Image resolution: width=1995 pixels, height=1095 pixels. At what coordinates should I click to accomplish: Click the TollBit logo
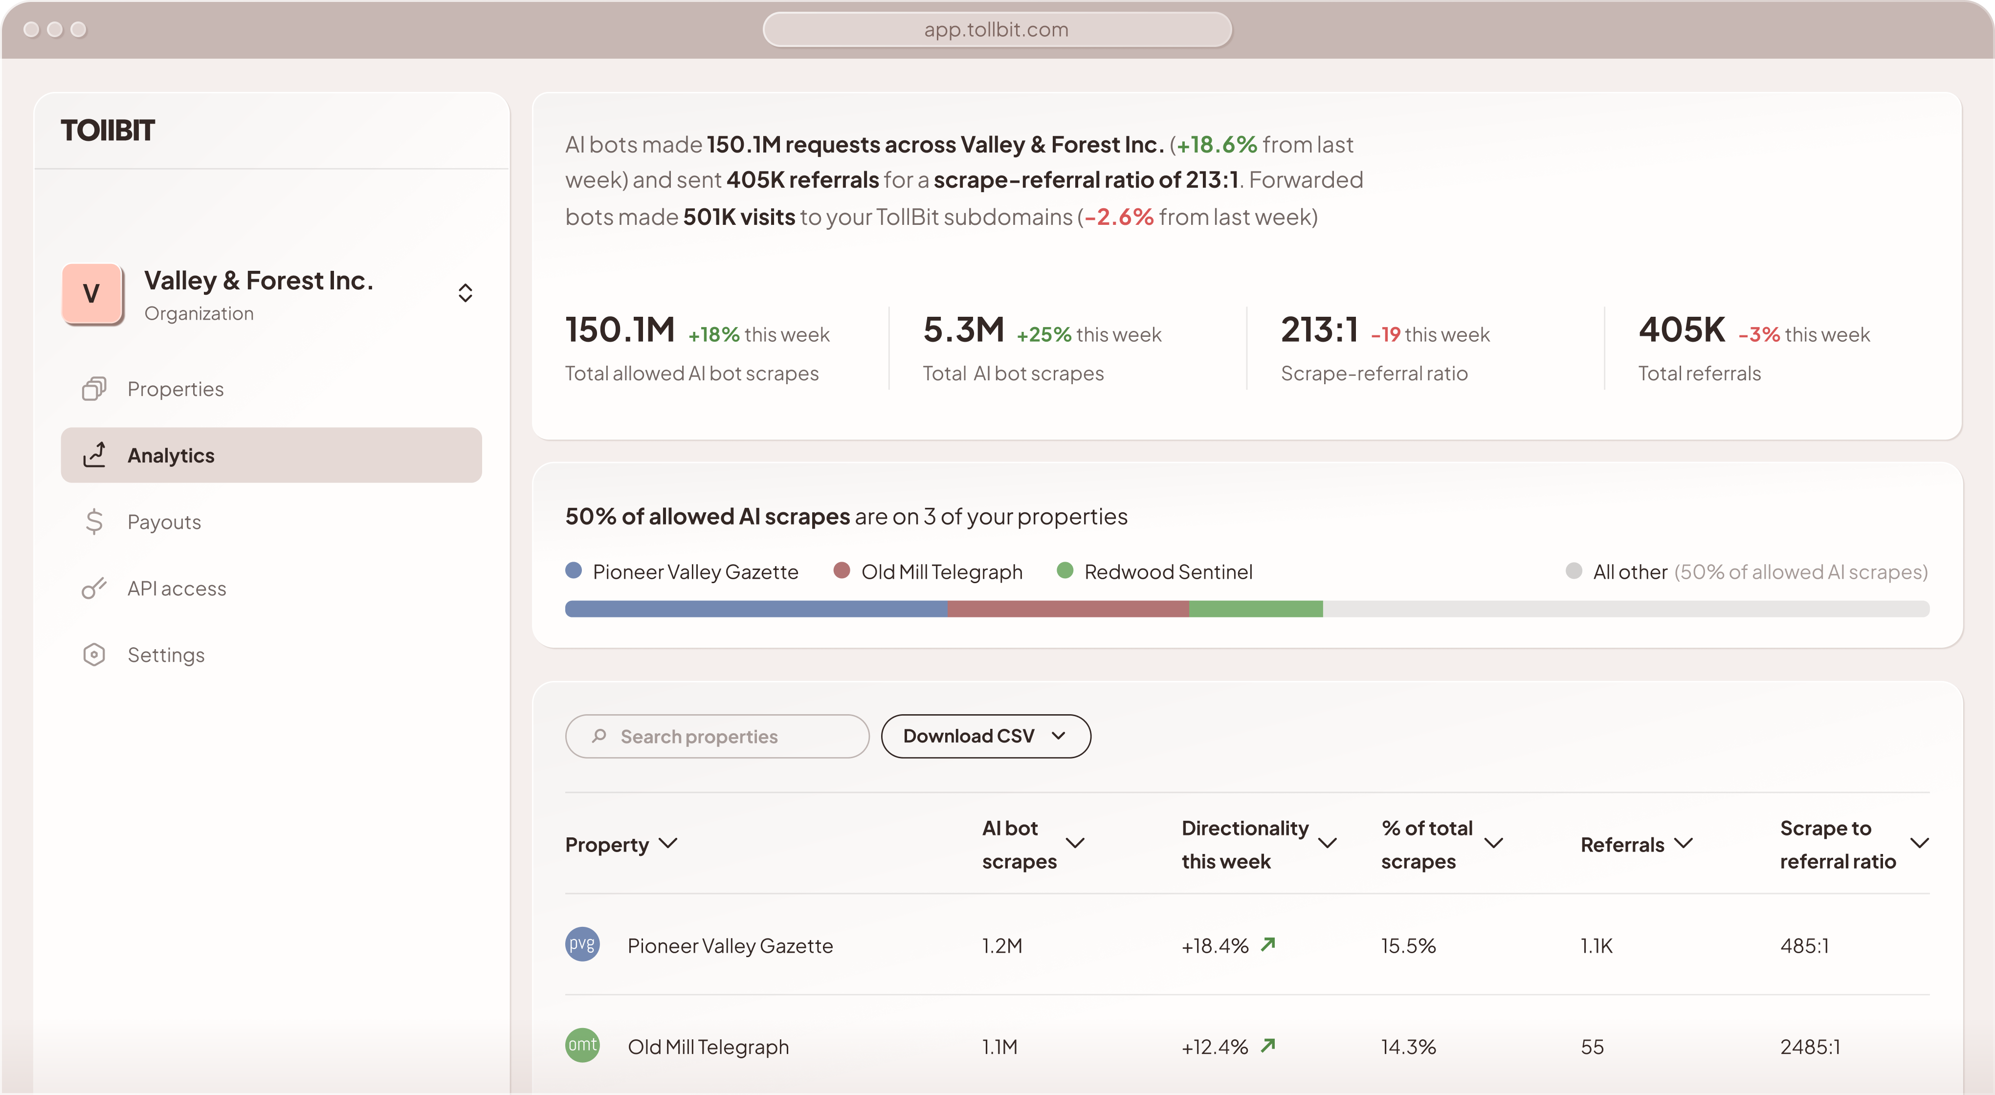click(109, 130)
